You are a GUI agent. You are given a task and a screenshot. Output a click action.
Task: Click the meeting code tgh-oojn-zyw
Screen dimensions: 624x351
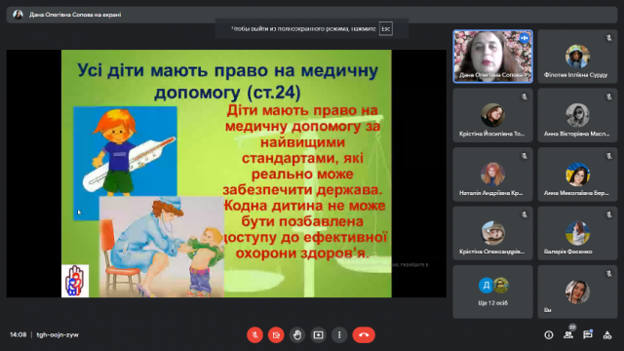pos(58,334)
